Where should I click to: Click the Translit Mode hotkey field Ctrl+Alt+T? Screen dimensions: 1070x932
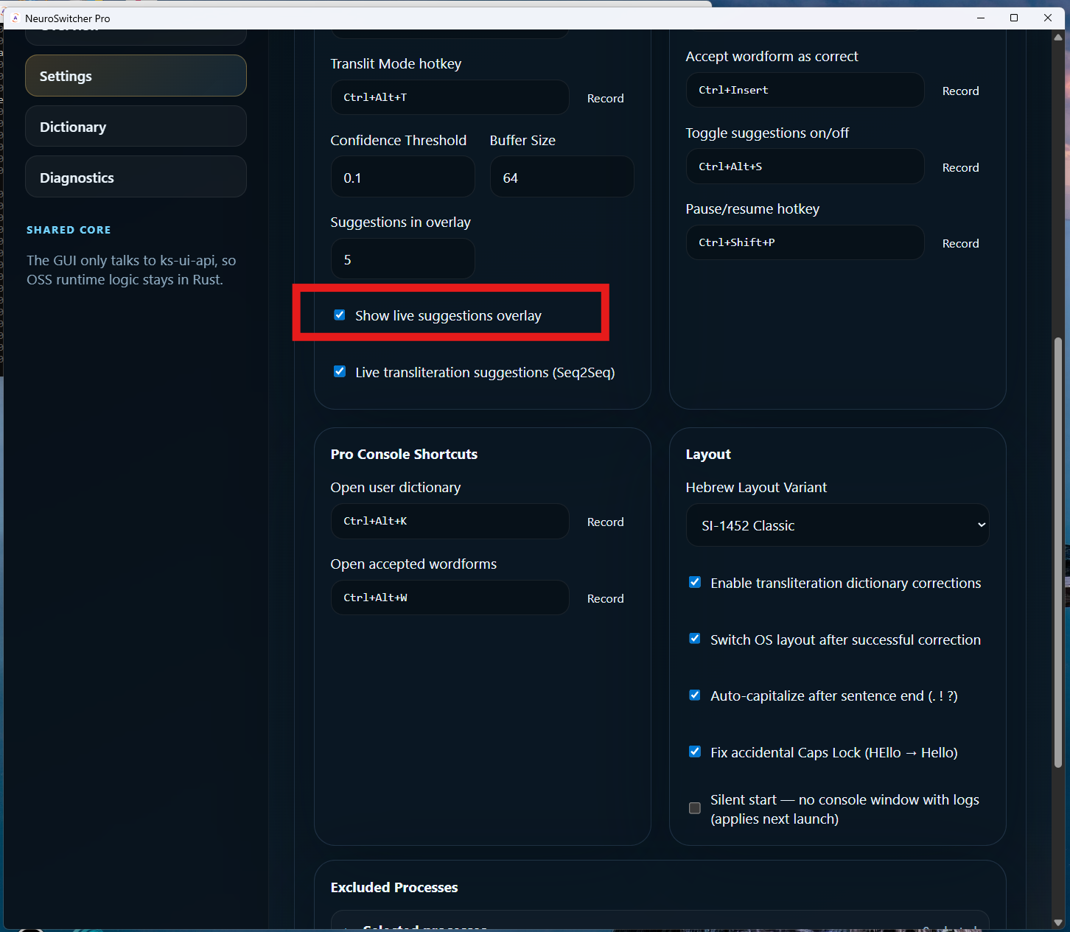click(x=450, y=97)
